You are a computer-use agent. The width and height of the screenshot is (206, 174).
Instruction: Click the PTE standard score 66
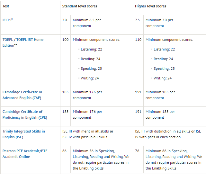point(64,151)
